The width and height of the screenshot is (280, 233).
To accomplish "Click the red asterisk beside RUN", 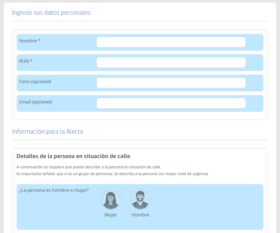I will click(31, 61).
